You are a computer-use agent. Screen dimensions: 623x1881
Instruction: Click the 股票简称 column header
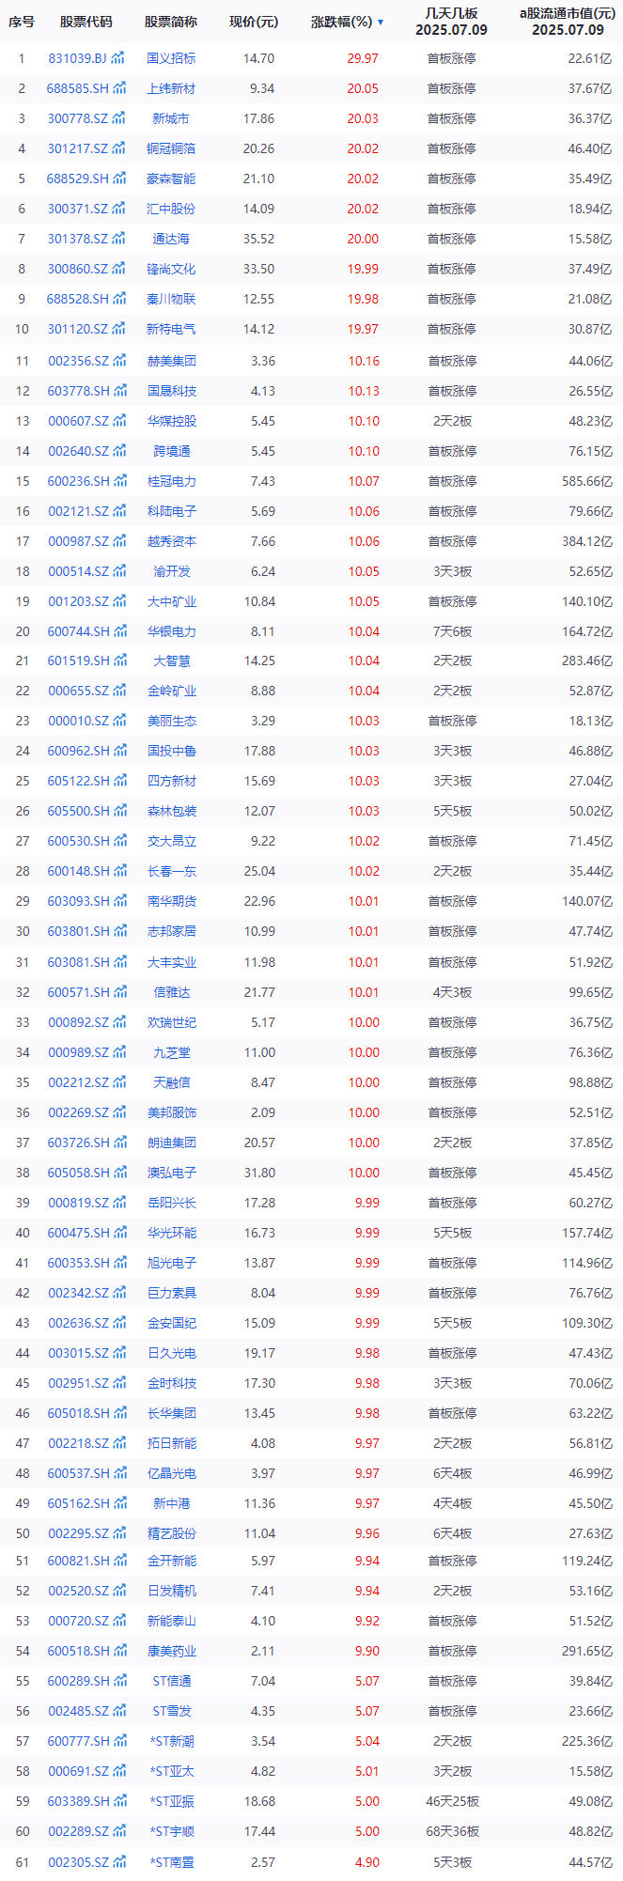171,22
